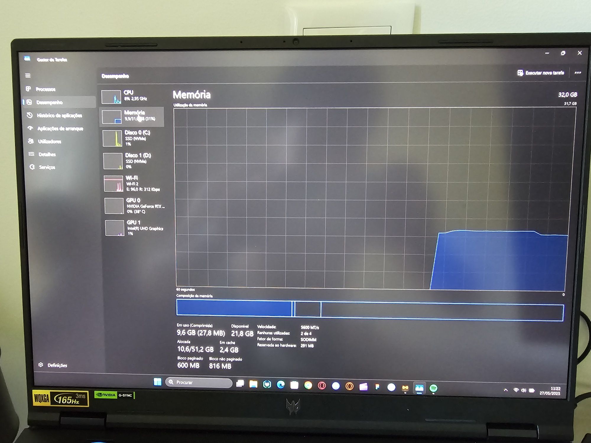Image resolution: width=591 pixels, height=443 pixels.
Task: Expand hidden system tray icons chevron
Action: 506,390
